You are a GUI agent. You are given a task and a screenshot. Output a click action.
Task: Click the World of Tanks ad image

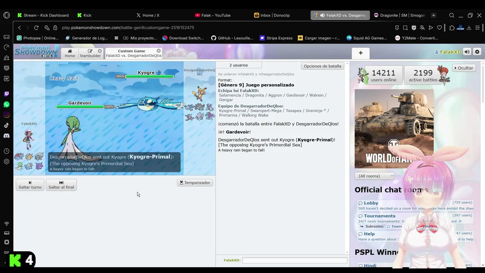pyautogui.click(x=394, y=129)
